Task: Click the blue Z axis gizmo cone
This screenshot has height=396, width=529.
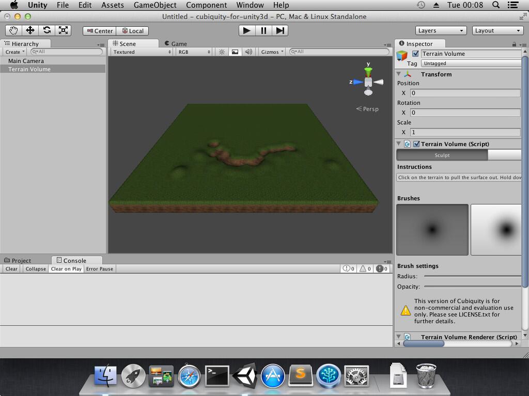Action: tap(358, 82)
